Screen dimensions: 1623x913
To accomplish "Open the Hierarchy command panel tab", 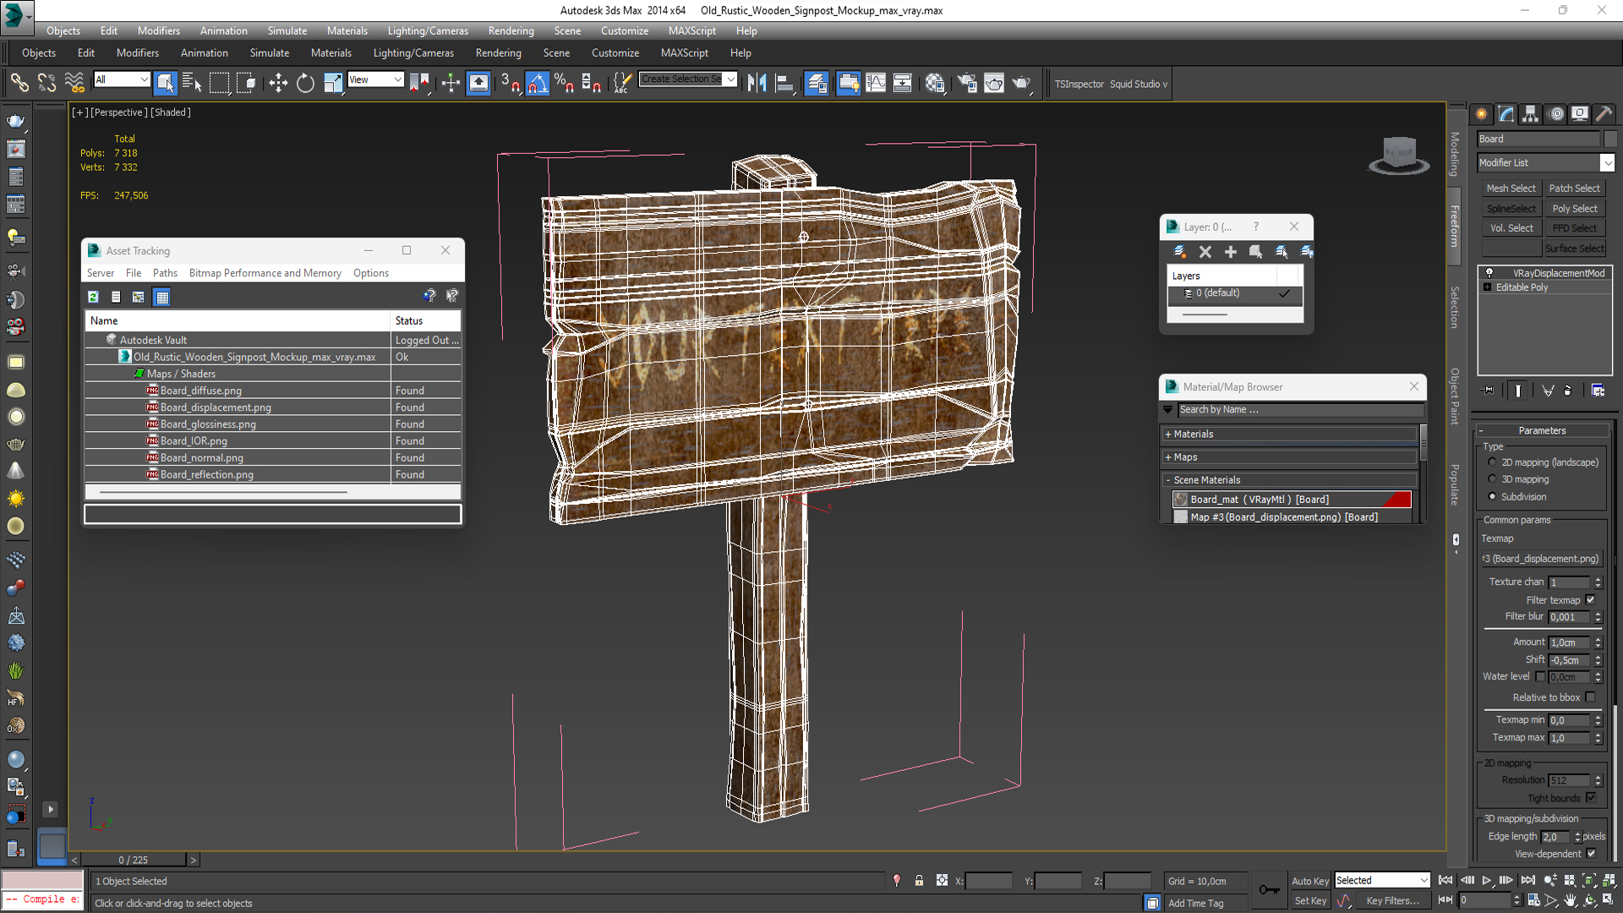I will pos(1531,114).
